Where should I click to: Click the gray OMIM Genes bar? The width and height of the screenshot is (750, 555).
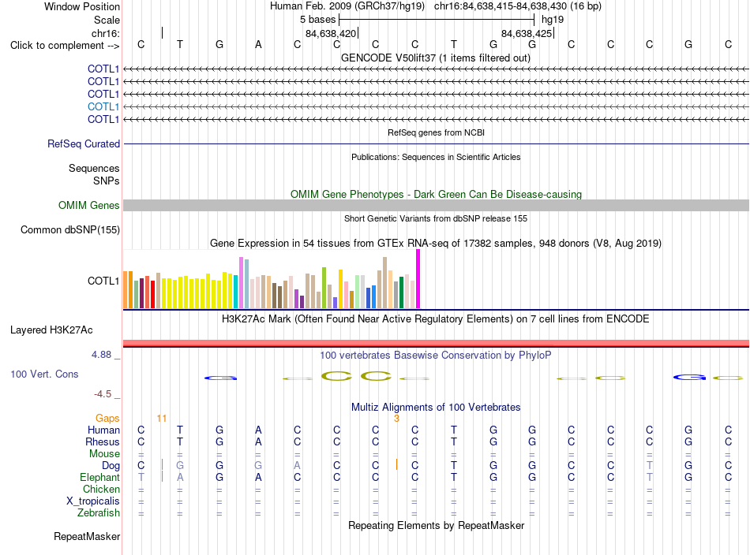(437, 206)
